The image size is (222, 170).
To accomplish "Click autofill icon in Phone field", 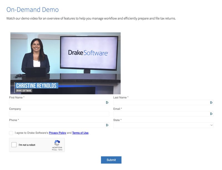I will click(x=107, y=125).
